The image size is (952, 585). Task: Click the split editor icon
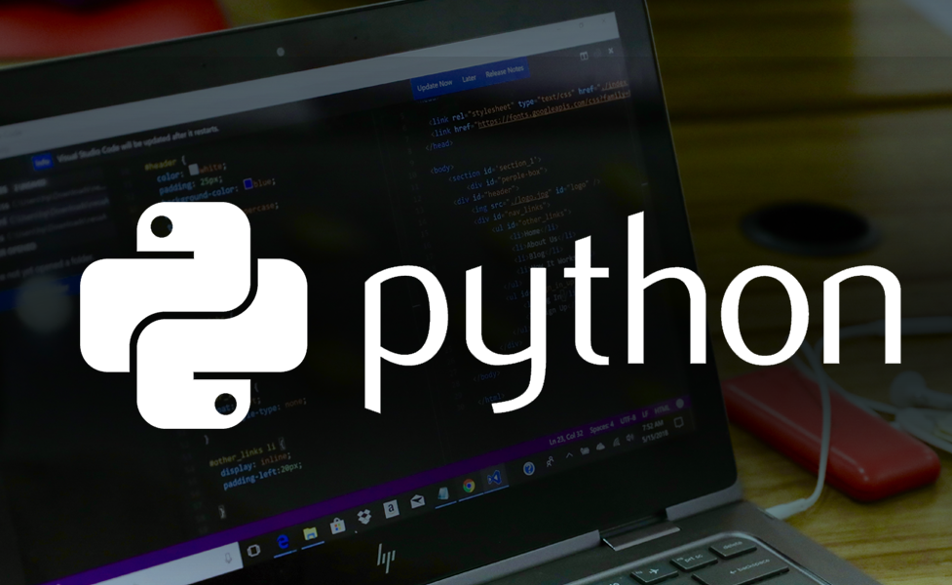[x=584, y=56]
